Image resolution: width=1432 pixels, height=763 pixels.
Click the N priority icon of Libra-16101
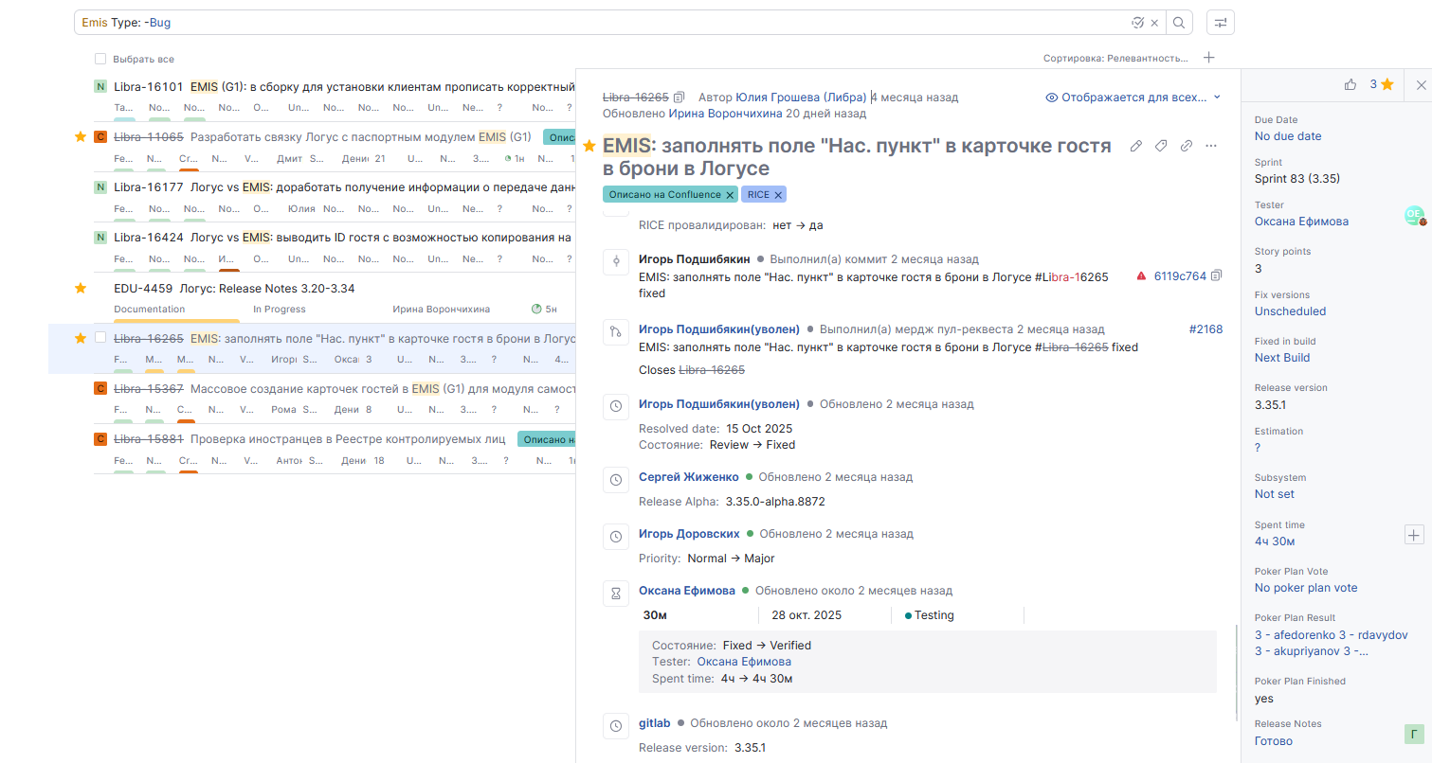[100, 86]
